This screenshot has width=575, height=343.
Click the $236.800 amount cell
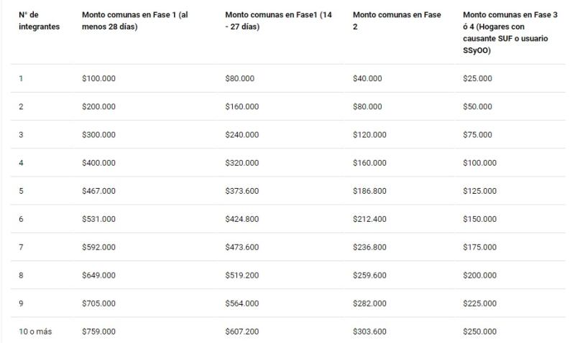(369, 248)
